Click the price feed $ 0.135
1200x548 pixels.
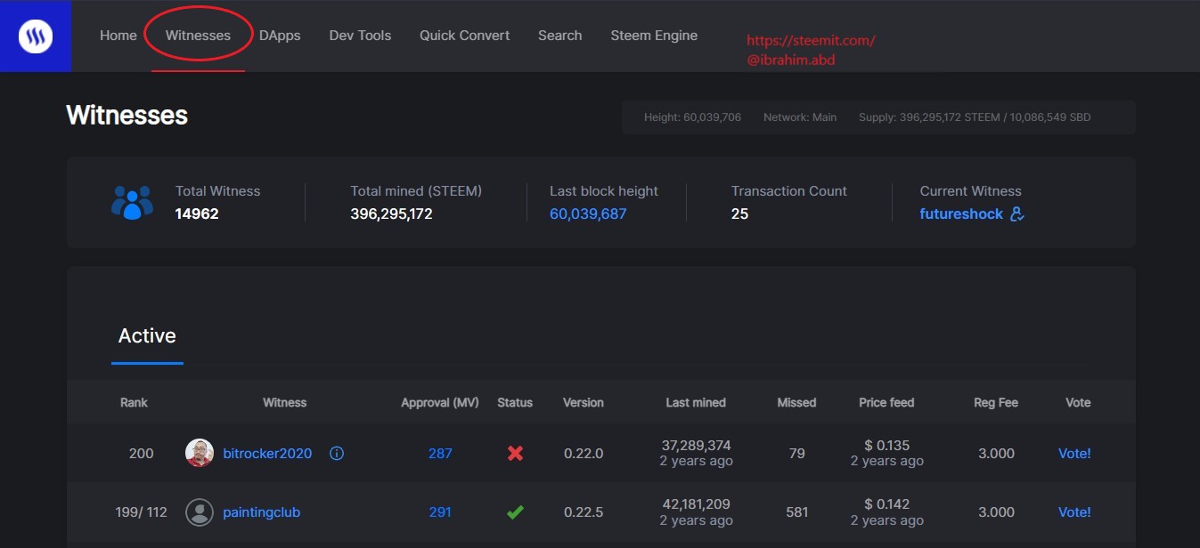tap(886, 446)
